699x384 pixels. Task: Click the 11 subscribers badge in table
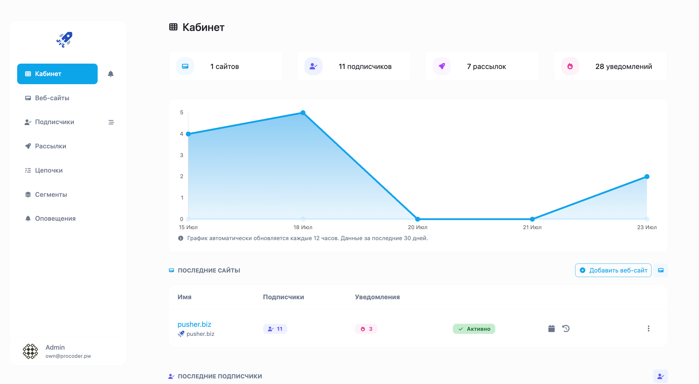click(275, 329)
